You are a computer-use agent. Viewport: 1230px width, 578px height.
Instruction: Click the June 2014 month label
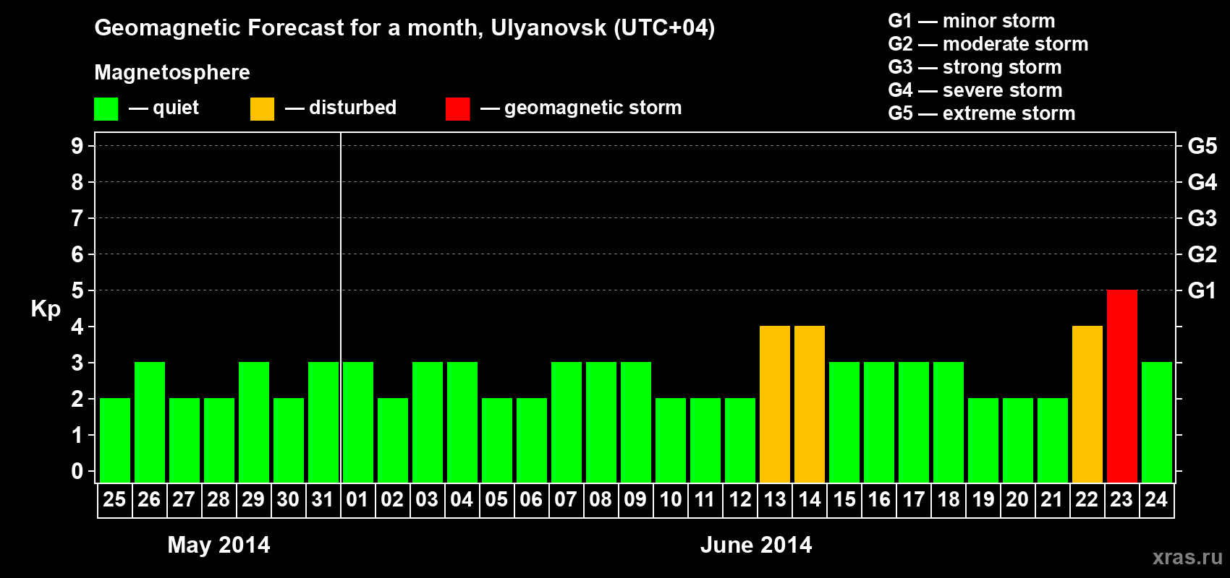(756, 545)
